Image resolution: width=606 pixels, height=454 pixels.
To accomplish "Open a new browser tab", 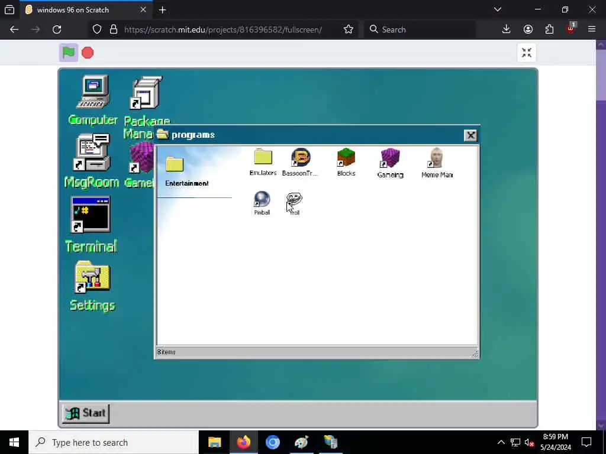I will 162,9.
